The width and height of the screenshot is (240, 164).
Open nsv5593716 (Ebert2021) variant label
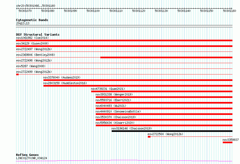click(113, 100)
